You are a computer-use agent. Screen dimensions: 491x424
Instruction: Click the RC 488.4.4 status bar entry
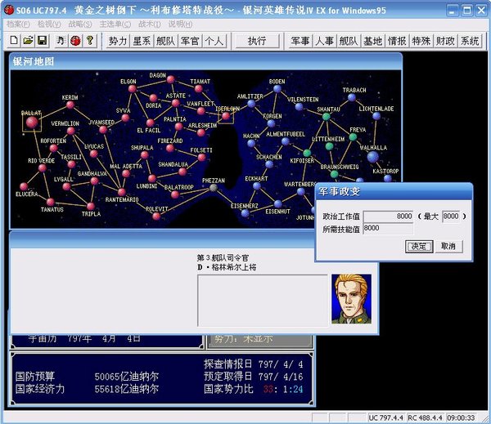click(x=425, y=417)
